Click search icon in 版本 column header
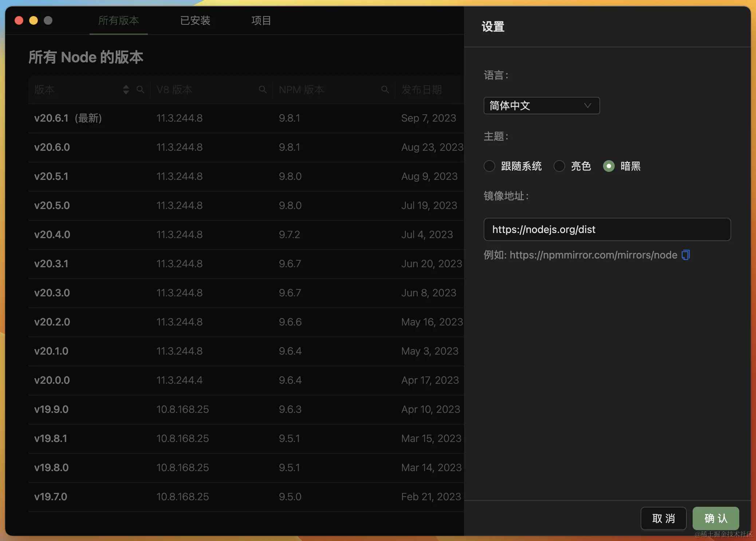 140,90
